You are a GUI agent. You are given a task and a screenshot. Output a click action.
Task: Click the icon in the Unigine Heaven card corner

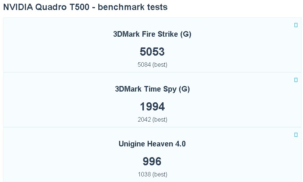pos(296,135)
